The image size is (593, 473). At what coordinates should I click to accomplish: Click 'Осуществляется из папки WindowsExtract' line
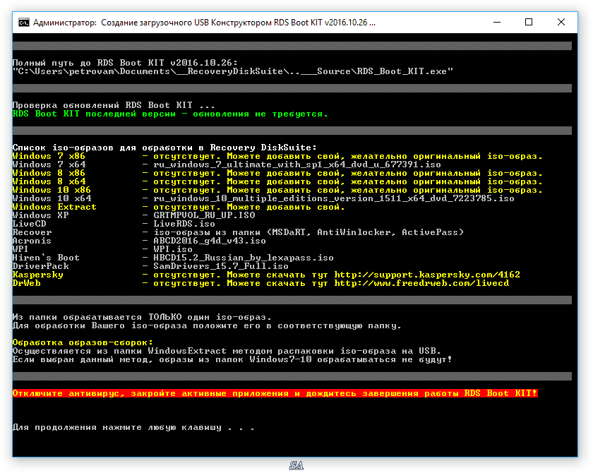[x=227, y=351]
